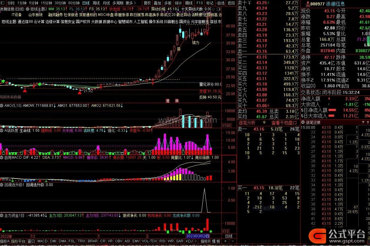Expand AI活跃度 indicator panel toggle
Screen dimensions: 370x246
pos(2,130)
